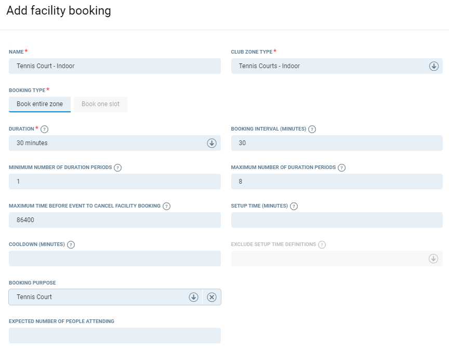Screen dimensions: 449x348
Task: Click help icon beside Booking Interval label
Action: (312, 130)
